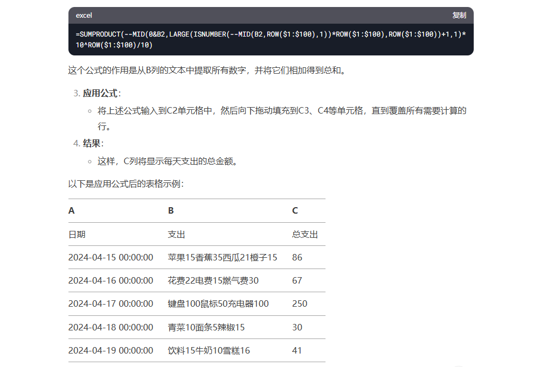Screen dimensions: 533x367
Task: Click the 结果 step heading
Action: pyautogui.click(x=92, y=143)
